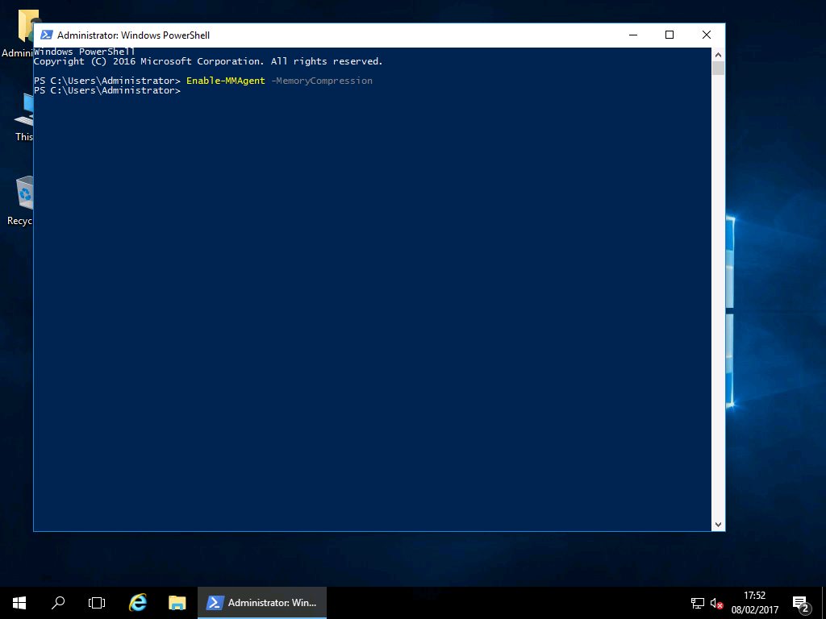The height and width of the screenshot is (619, 826).
Task: Select the Recycle Bin desktop icon
Action: click(20, 200)
